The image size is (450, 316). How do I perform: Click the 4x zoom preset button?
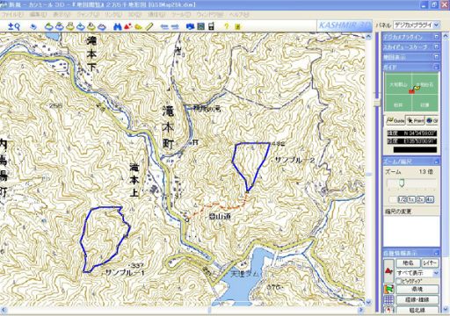430,199
